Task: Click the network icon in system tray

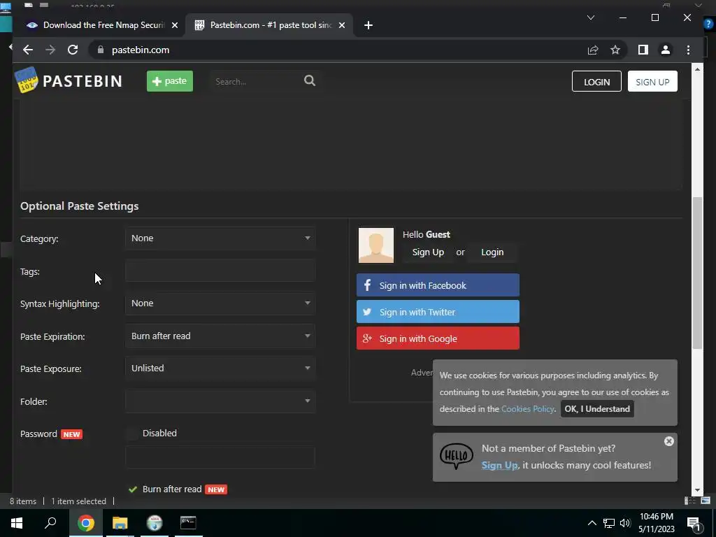Action: (609, 523)
